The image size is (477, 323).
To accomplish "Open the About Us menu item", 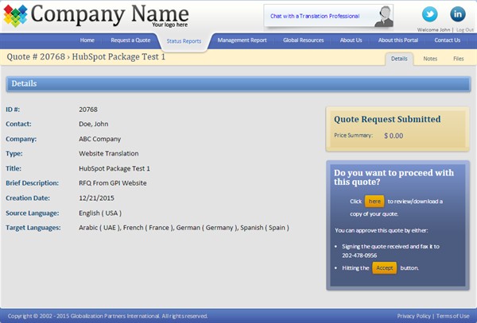I will tap(351, 40).
